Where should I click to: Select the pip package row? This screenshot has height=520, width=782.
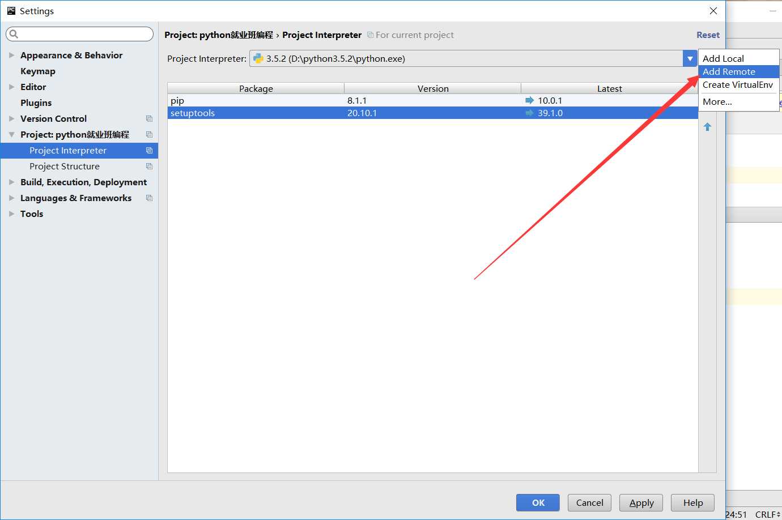pos(432,100)
